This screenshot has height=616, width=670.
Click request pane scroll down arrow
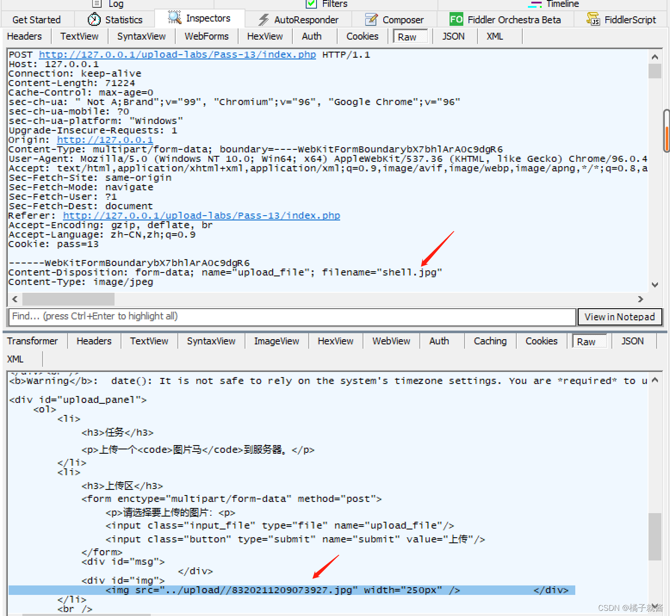(654, 285)
